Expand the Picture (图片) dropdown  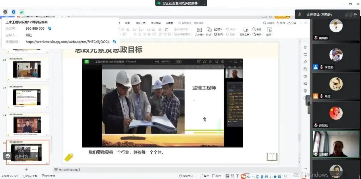coord(219,29)
